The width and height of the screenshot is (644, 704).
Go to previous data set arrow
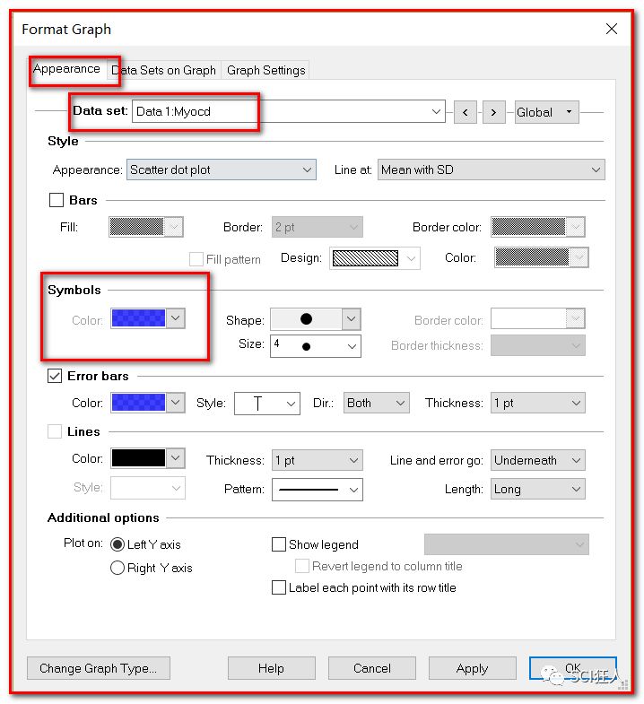(465, 112)
